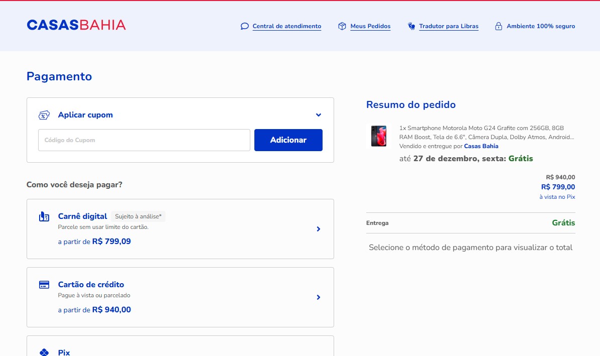This screenshot has width=600, height=356.
Task: Click the chat bubble icon near Central de atendimento
Action: pyautogui.click(x=244, y=26)
